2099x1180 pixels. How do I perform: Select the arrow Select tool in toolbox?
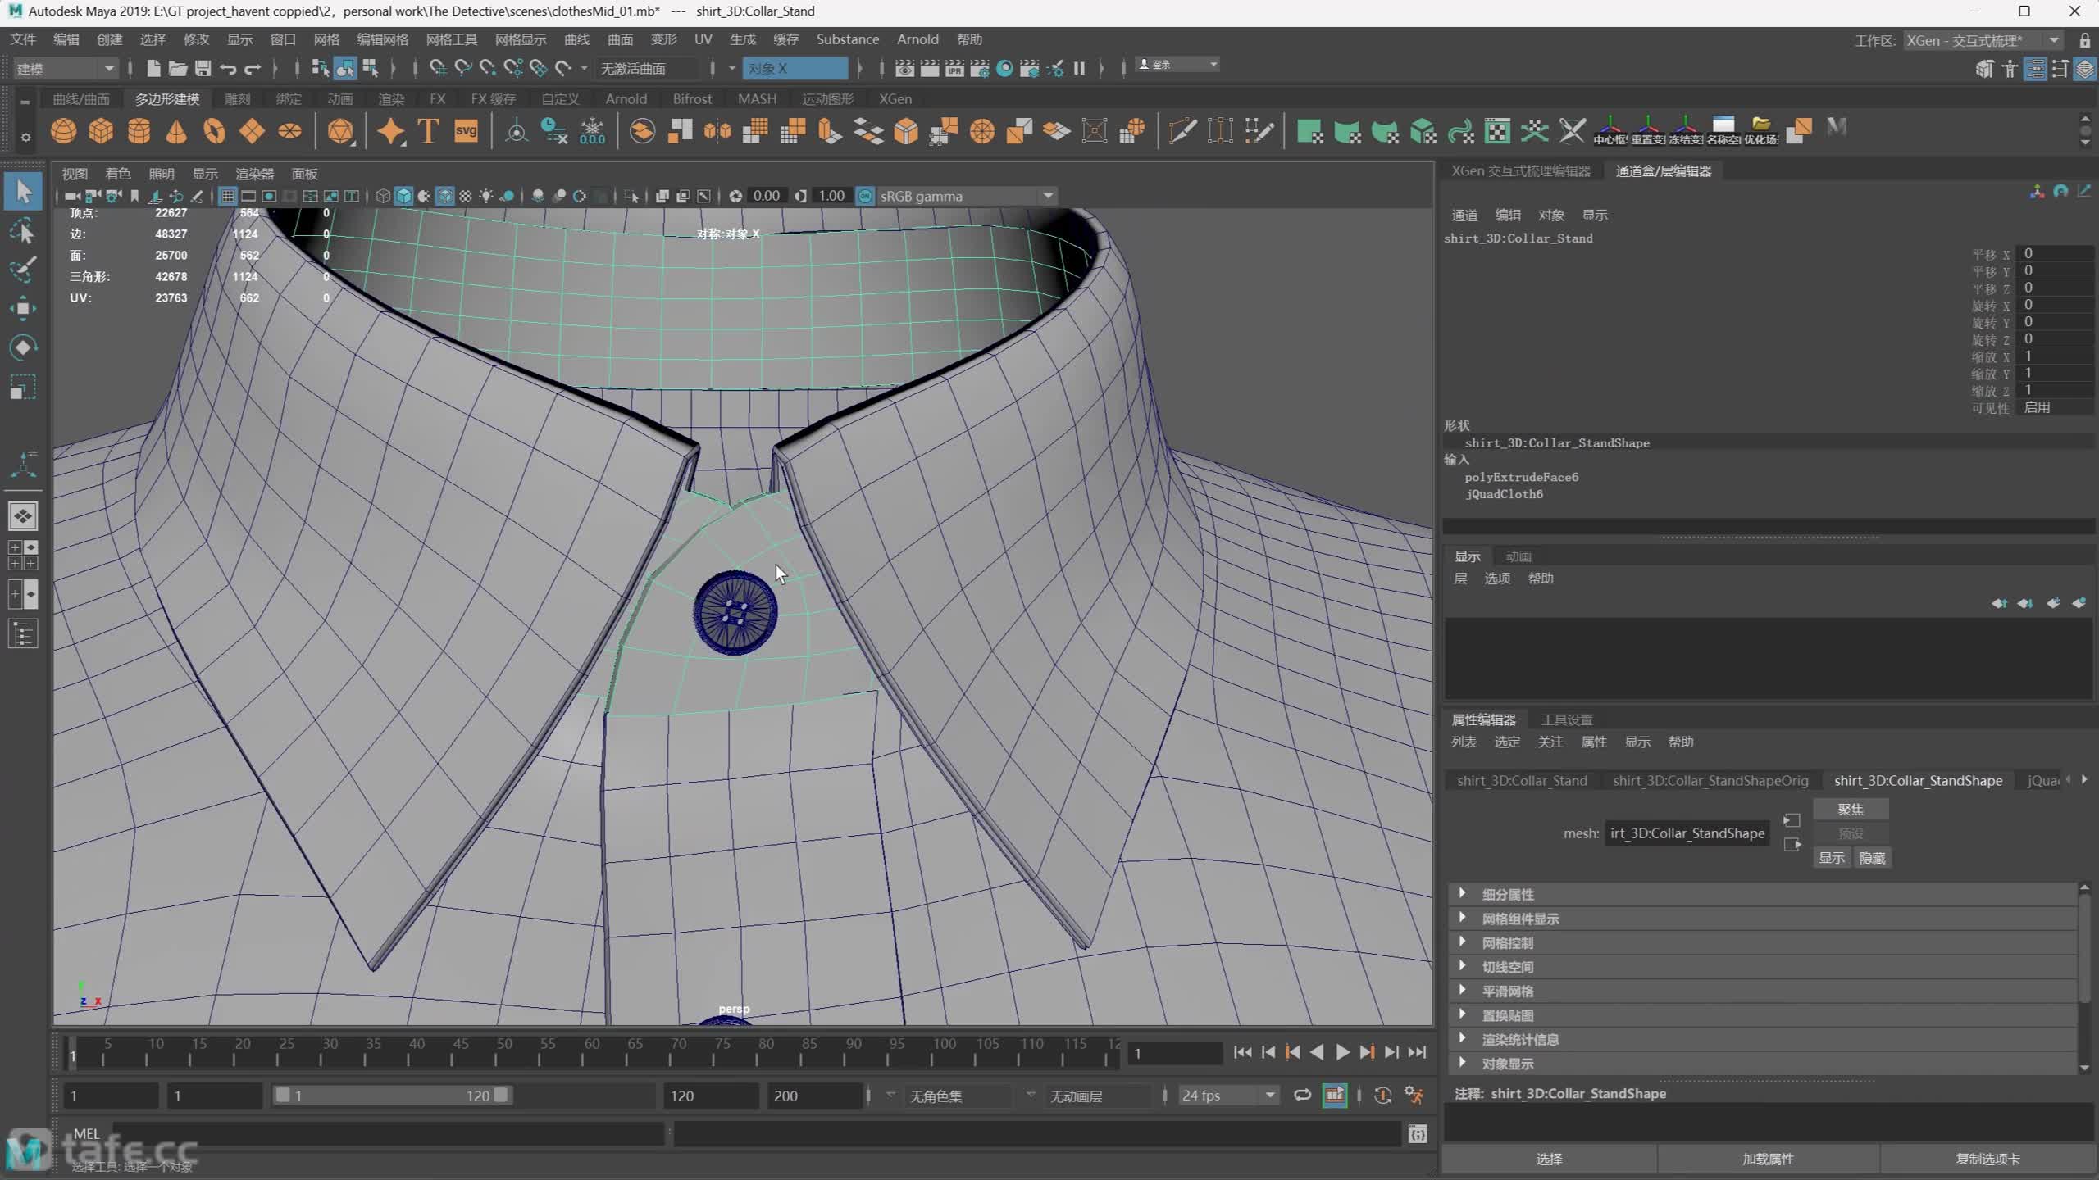point(23,191)
